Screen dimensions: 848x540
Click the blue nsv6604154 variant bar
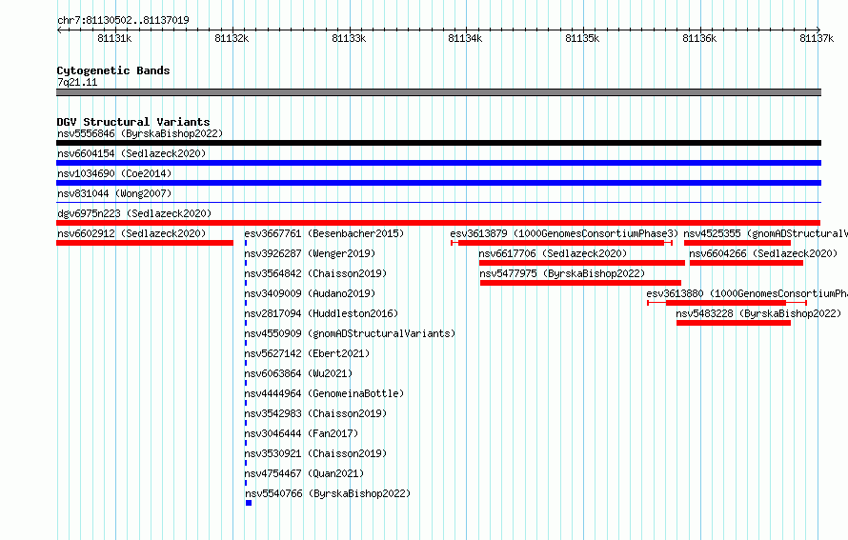[438, 163]
